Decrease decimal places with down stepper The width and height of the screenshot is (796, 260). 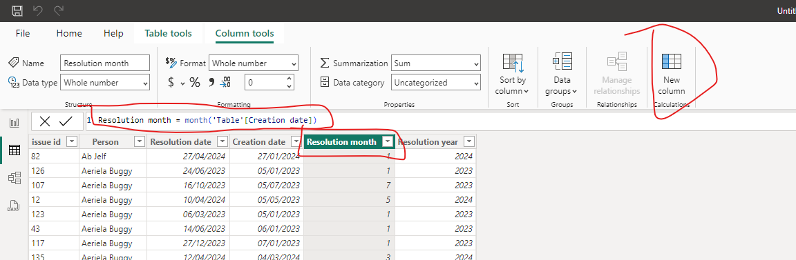(x=289, y=86)
